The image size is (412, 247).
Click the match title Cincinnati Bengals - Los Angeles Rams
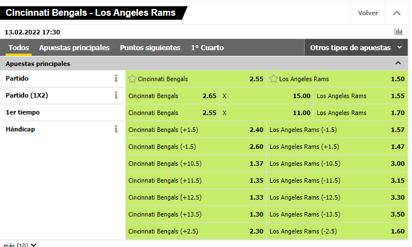coord(90,12)
